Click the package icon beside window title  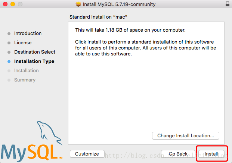pyautogui.click(x=78, y=4)
